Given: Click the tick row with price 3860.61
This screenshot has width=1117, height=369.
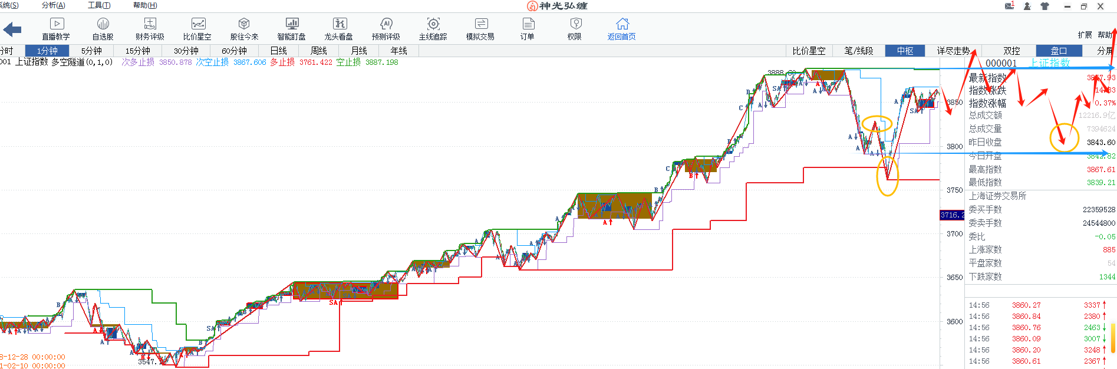Looking at the screenshot, I should click(x=1037, y=361).
